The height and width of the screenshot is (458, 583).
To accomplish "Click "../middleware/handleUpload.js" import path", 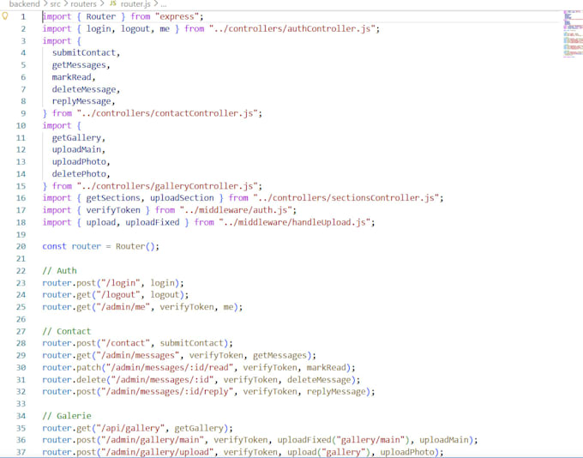I will (x=294, y=222).
